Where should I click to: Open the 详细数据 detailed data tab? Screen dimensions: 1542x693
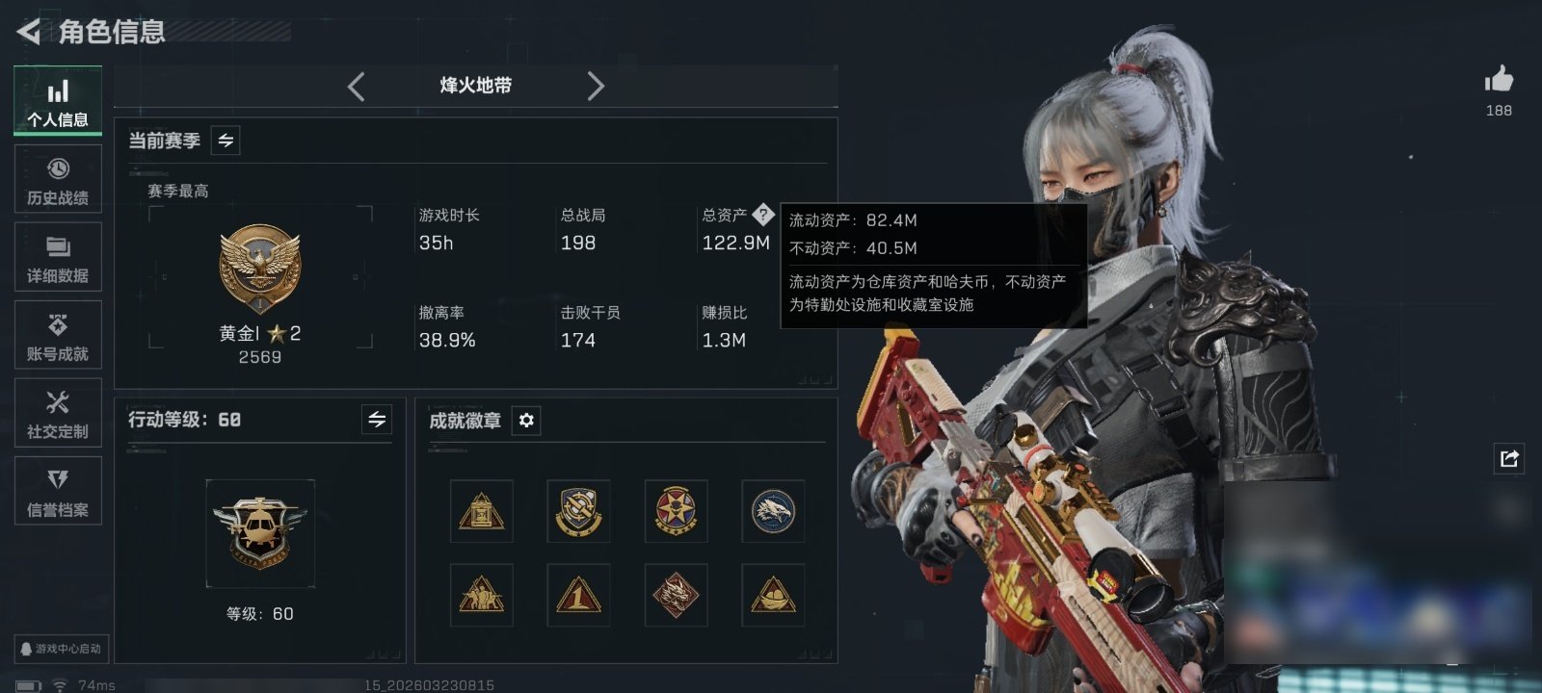[x=58, y=257]
